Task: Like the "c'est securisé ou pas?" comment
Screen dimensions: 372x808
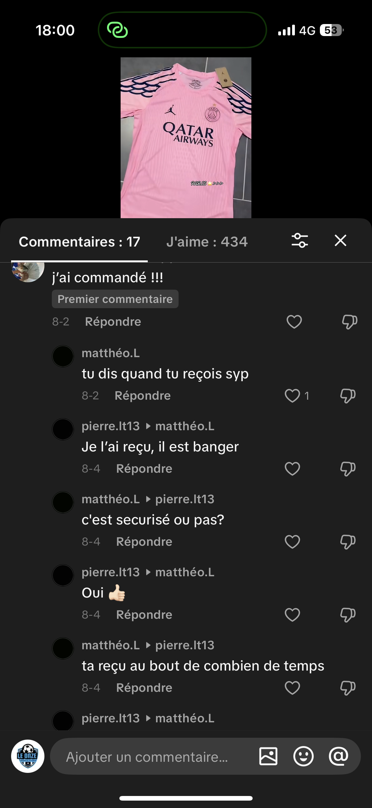Action: [x=292, y=542]
